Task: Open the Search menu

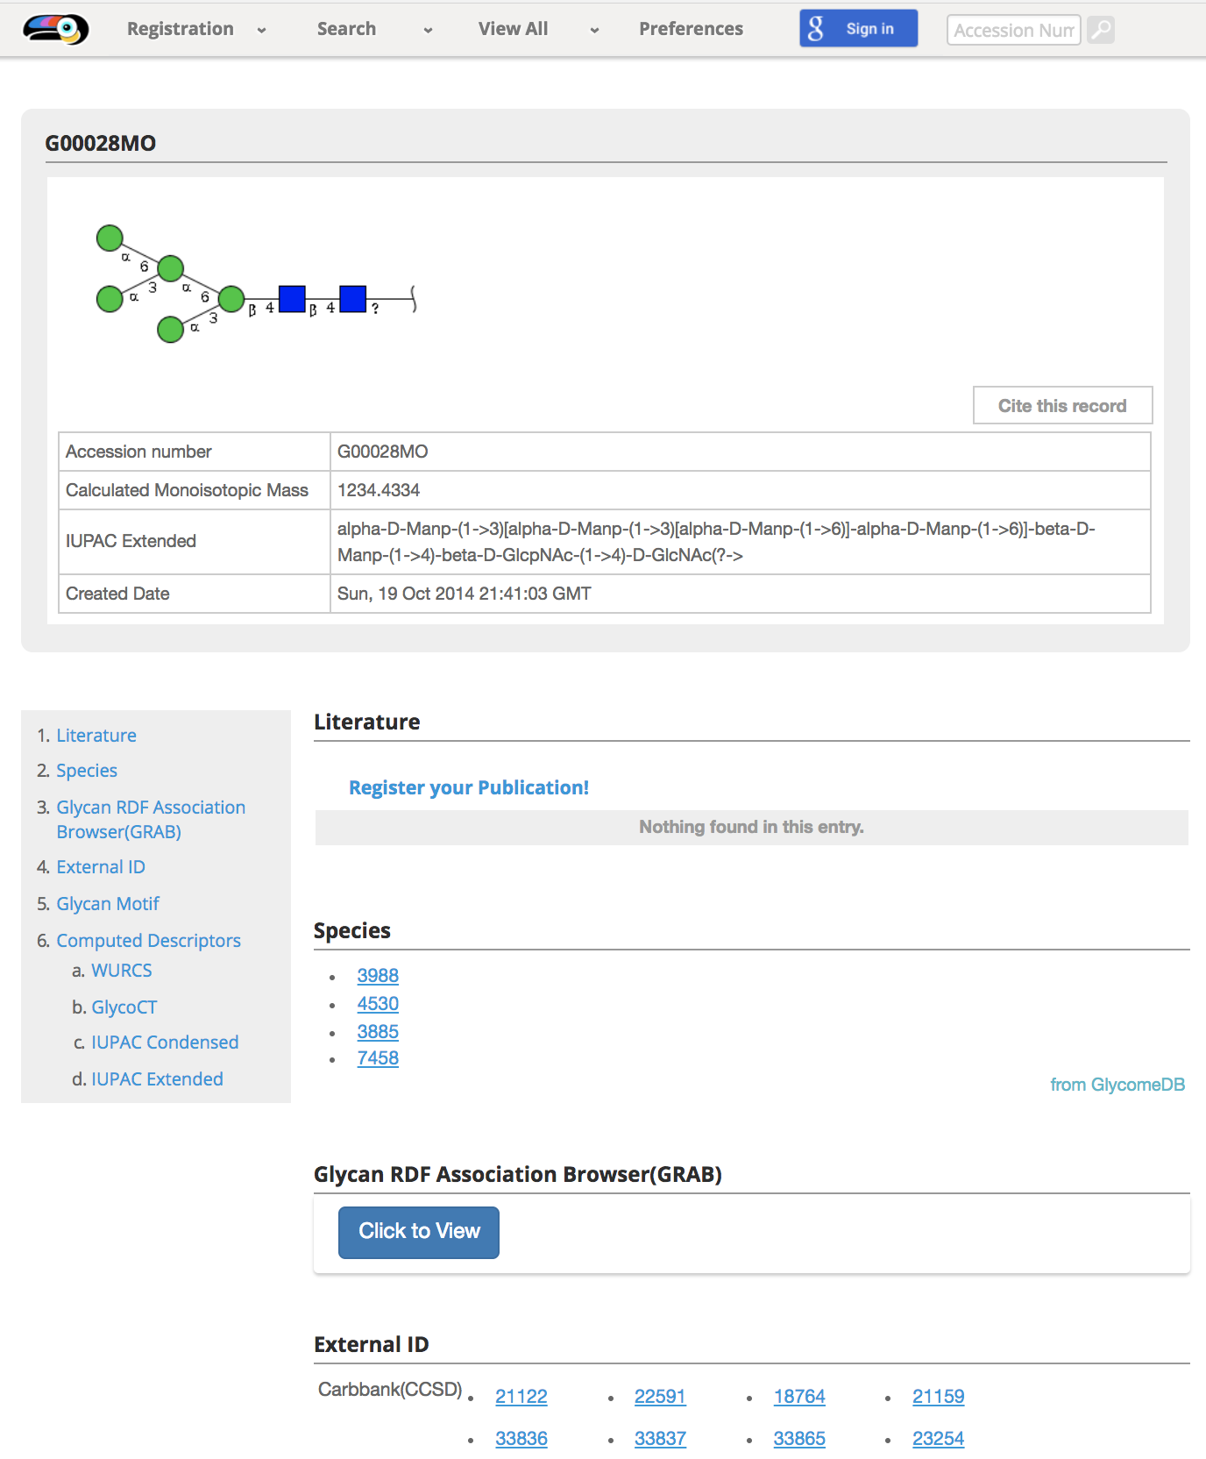Action: (346, 29)
